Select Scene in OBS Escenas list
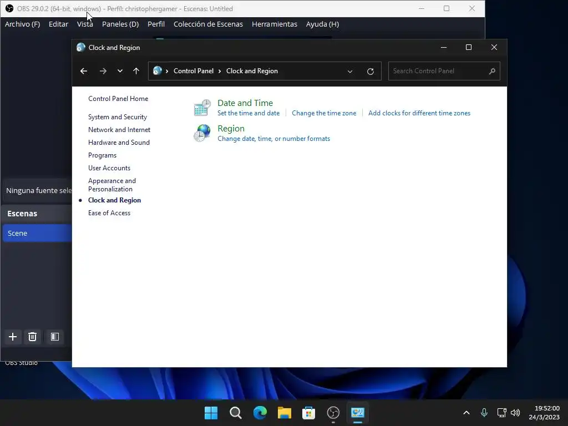 click(x=37, y=234)
